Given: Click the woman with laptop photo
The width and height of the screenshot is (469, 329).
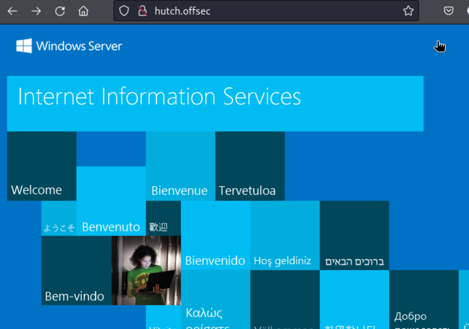Looking at the screenshot, I should tap(146, 270).
